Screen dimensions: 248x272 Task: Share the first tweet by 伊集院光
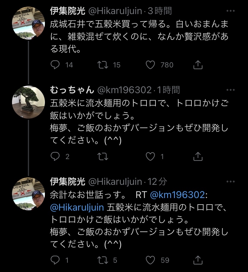pyautogui.click(x=198, y=65)
